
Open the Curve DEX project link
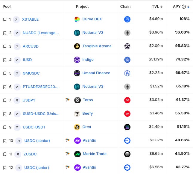pyautogui.click(x=92, y=19)
